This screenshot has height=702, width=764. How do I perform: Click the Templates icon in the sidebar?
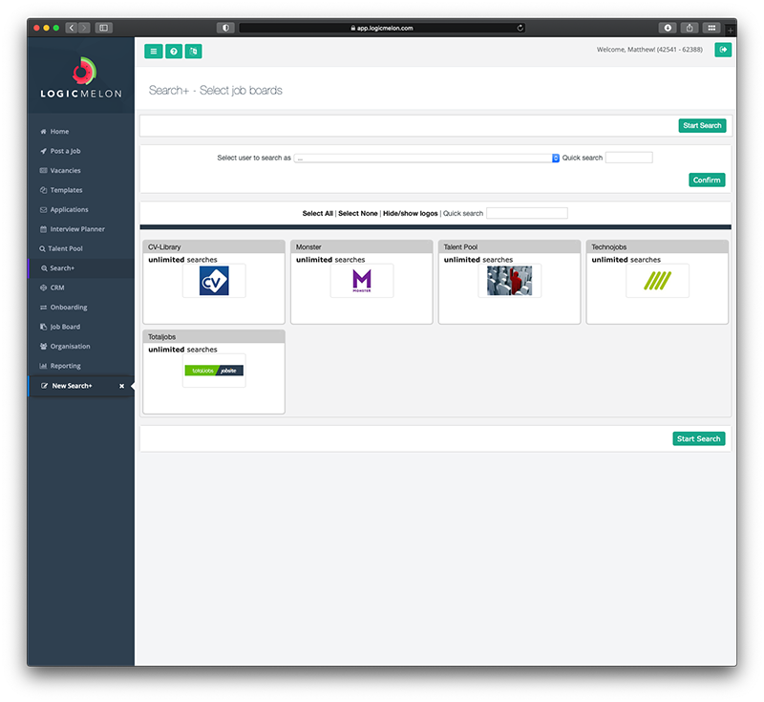point(43,190)
